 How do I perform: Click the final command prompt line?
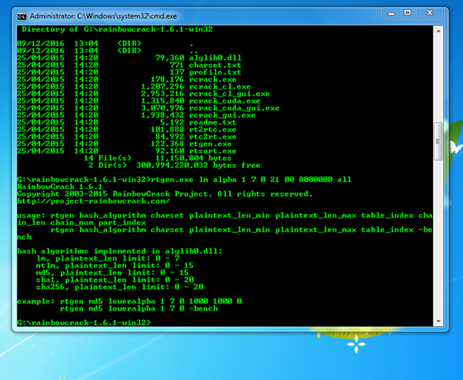coord(84,322)
